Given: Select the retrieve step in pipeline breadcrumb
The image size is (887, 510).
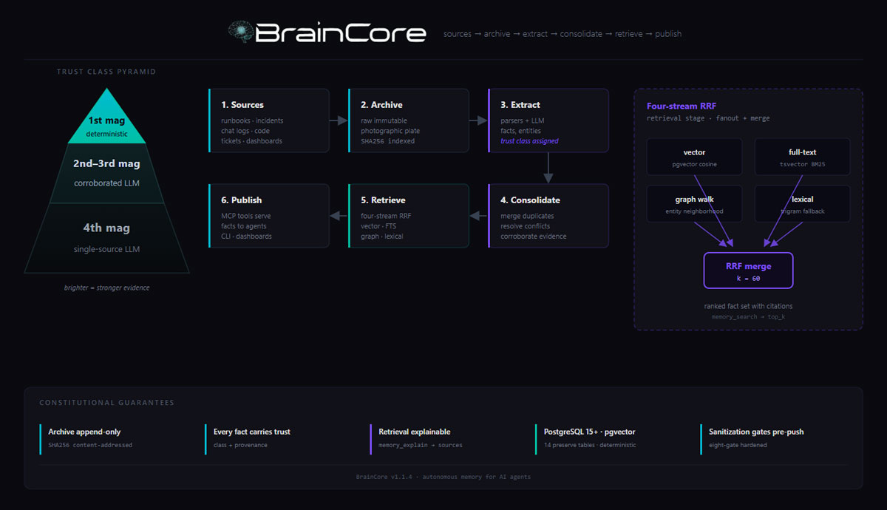Looking at the screenshot, I should (x=628, y=33).
